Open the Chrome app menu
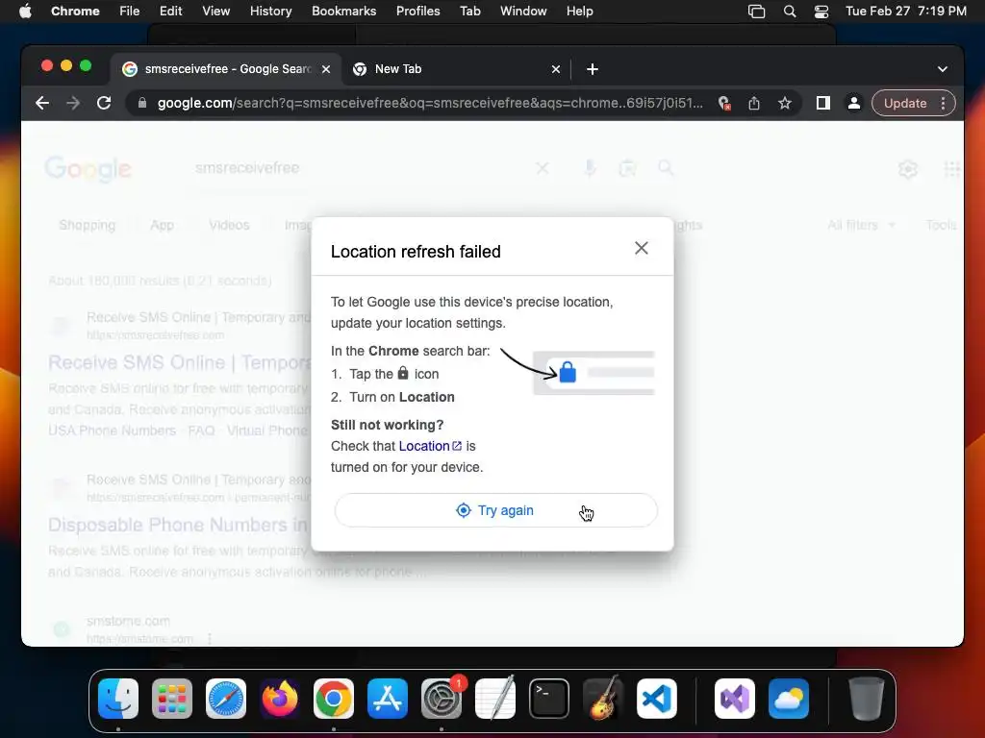The image size is (985, 738). pyautogui.click(x=75, y=12)
